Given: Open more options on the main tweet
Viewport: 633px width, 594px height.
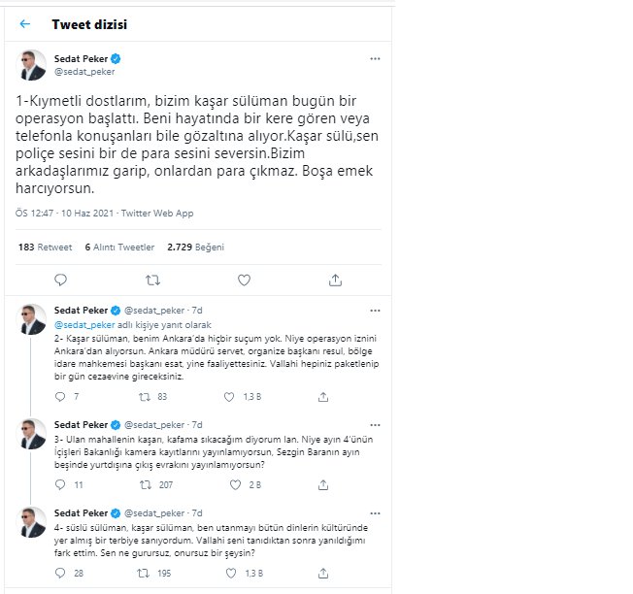Looking at the screenshot, I should point(375,59).
